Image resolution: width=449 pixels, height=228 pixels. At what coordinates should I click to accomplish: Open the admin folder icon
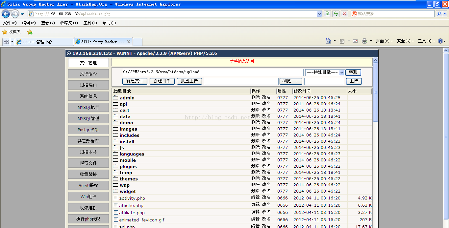point(115,98)
